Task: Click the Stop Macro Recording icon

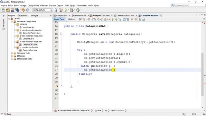Action: point(136,19)
